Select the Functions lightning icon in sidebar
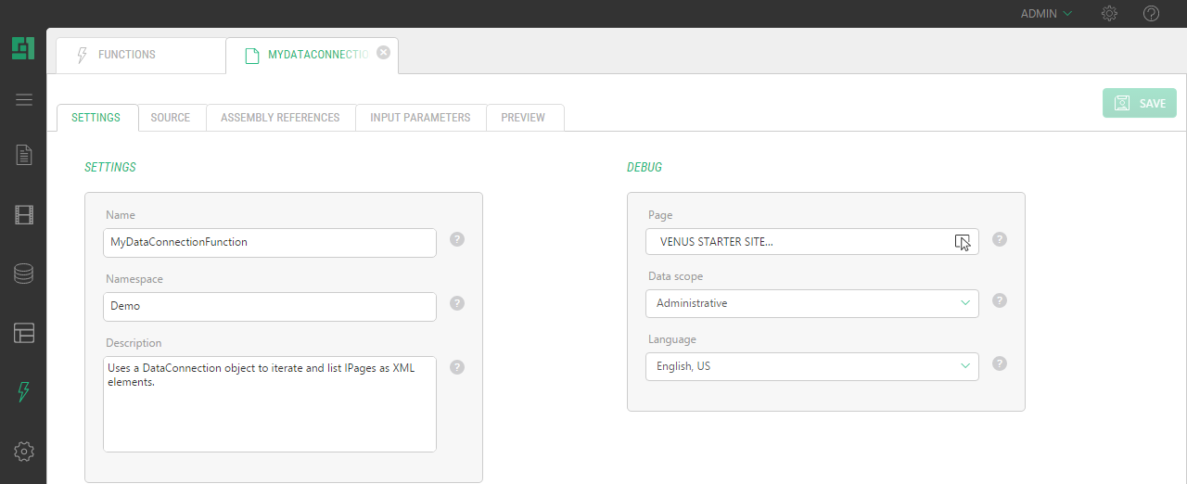 click(x=24, y=392)
